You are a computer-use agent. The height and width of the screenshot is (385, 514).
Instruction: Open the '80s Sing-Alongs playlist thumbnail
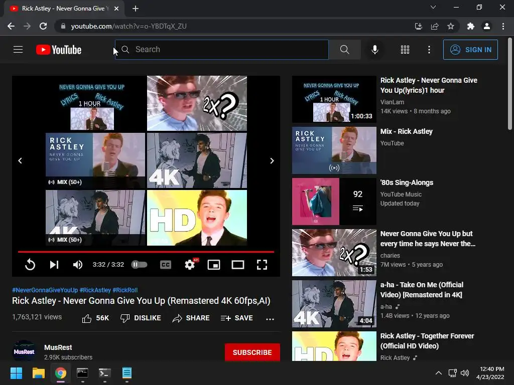tap(334, 202)
